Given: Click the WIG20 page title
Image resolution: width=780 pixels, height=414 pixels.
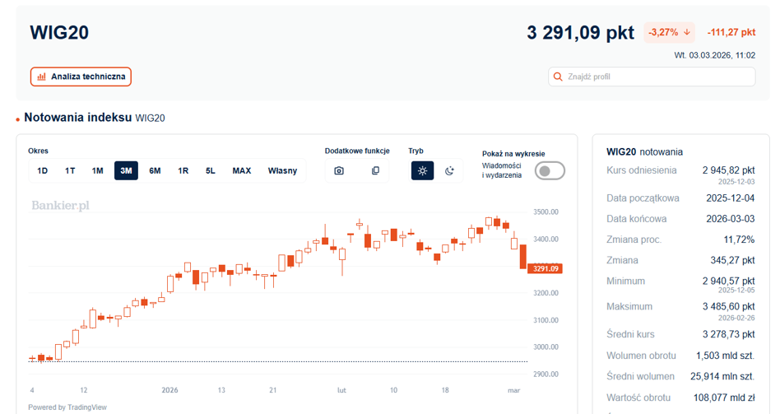Looking at the screenshot, I should tap(59, 33).
